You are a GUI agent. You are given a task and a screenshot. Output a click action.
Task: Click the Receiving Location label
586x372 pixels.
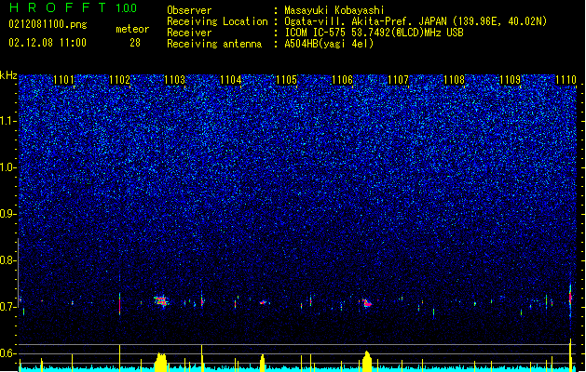point(217,21)
